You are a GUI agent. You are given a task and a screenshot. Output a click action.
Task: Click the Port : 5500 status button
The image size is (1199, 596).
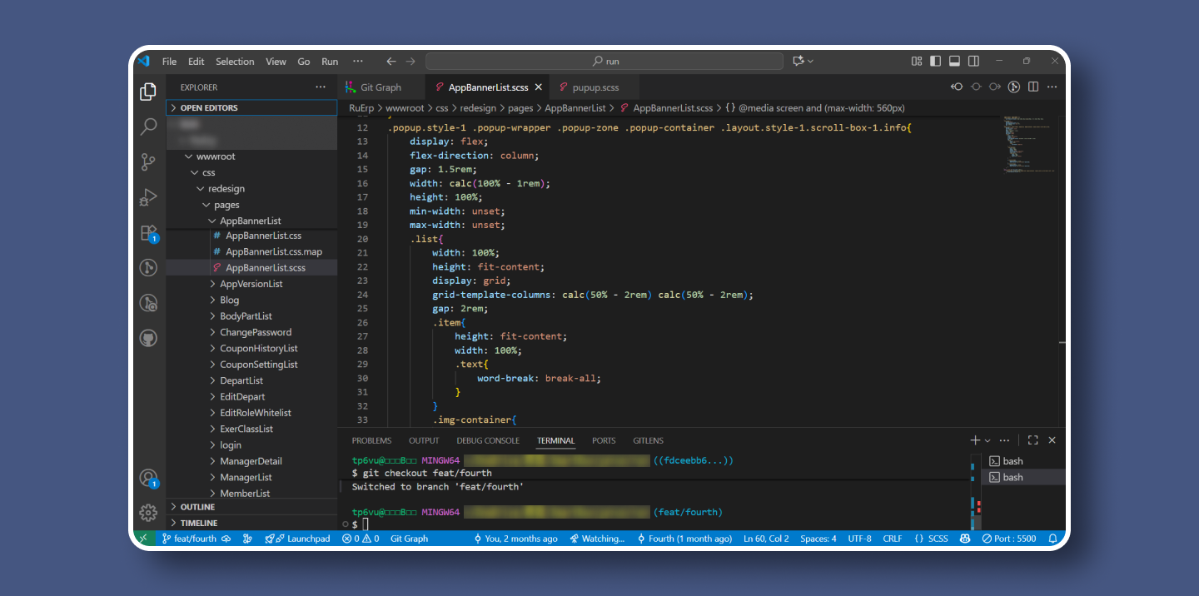tap(1008, 539)
